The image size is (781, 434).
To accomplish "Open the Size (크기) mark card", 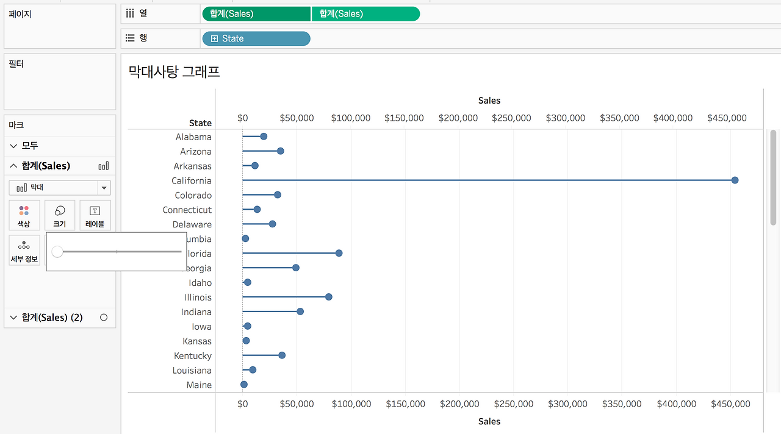I will tap(60, 215).
